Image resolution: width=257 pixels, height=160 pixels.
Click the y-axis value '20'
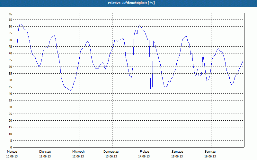point(10,121)
